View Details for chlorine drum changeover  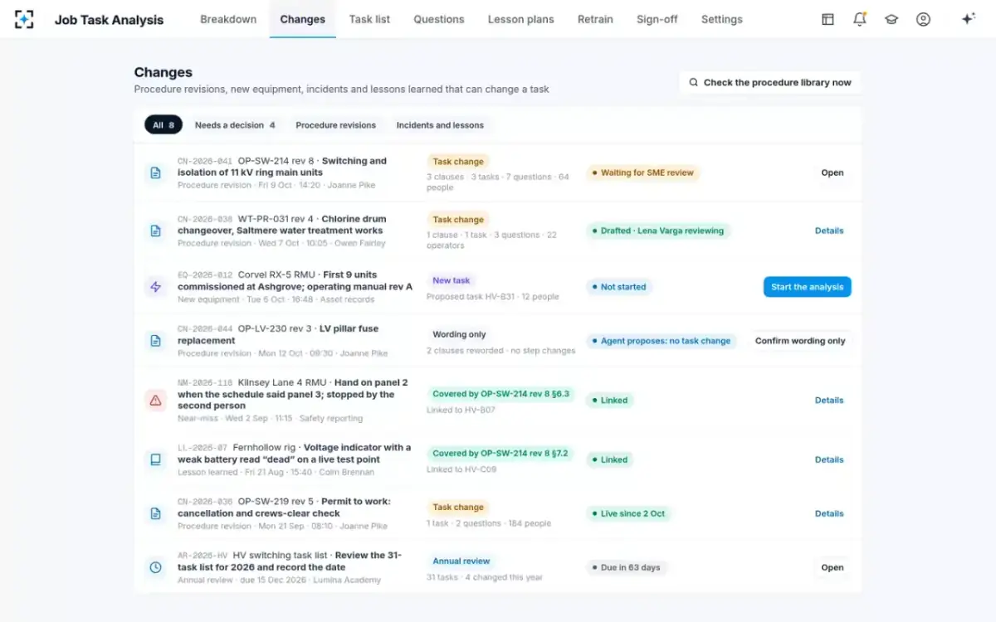(x=829, y=231)
